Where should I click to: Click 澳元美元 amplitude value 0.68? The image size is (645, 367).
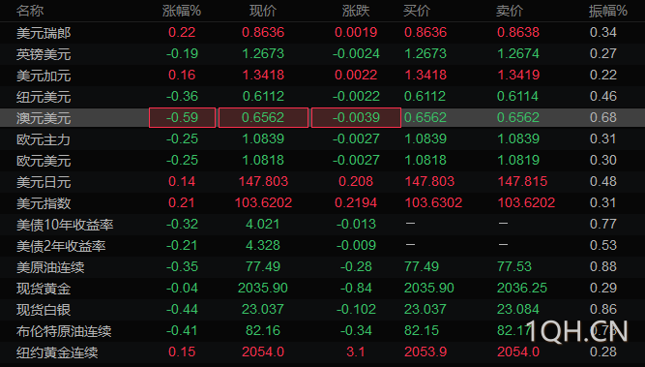[x=603, y=117]
